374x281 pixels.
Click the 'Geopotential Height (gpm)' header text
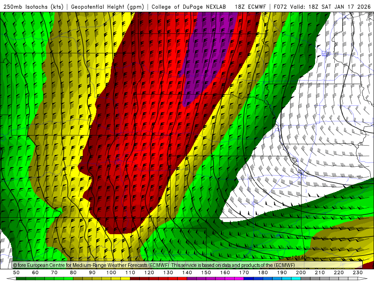click(108, 7)
